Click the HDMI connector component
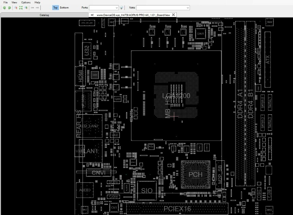 click(x=80, y=76)
